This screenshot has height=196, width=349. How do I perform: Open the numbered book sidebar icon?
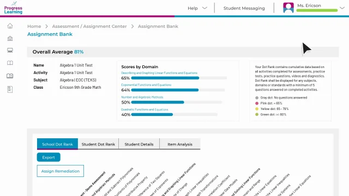click(10, 76)
